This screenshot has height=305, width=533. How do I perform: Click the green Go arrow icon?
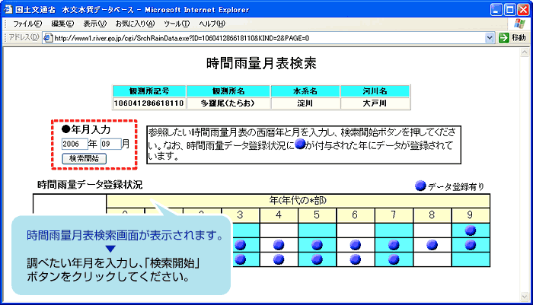point(503,37)
